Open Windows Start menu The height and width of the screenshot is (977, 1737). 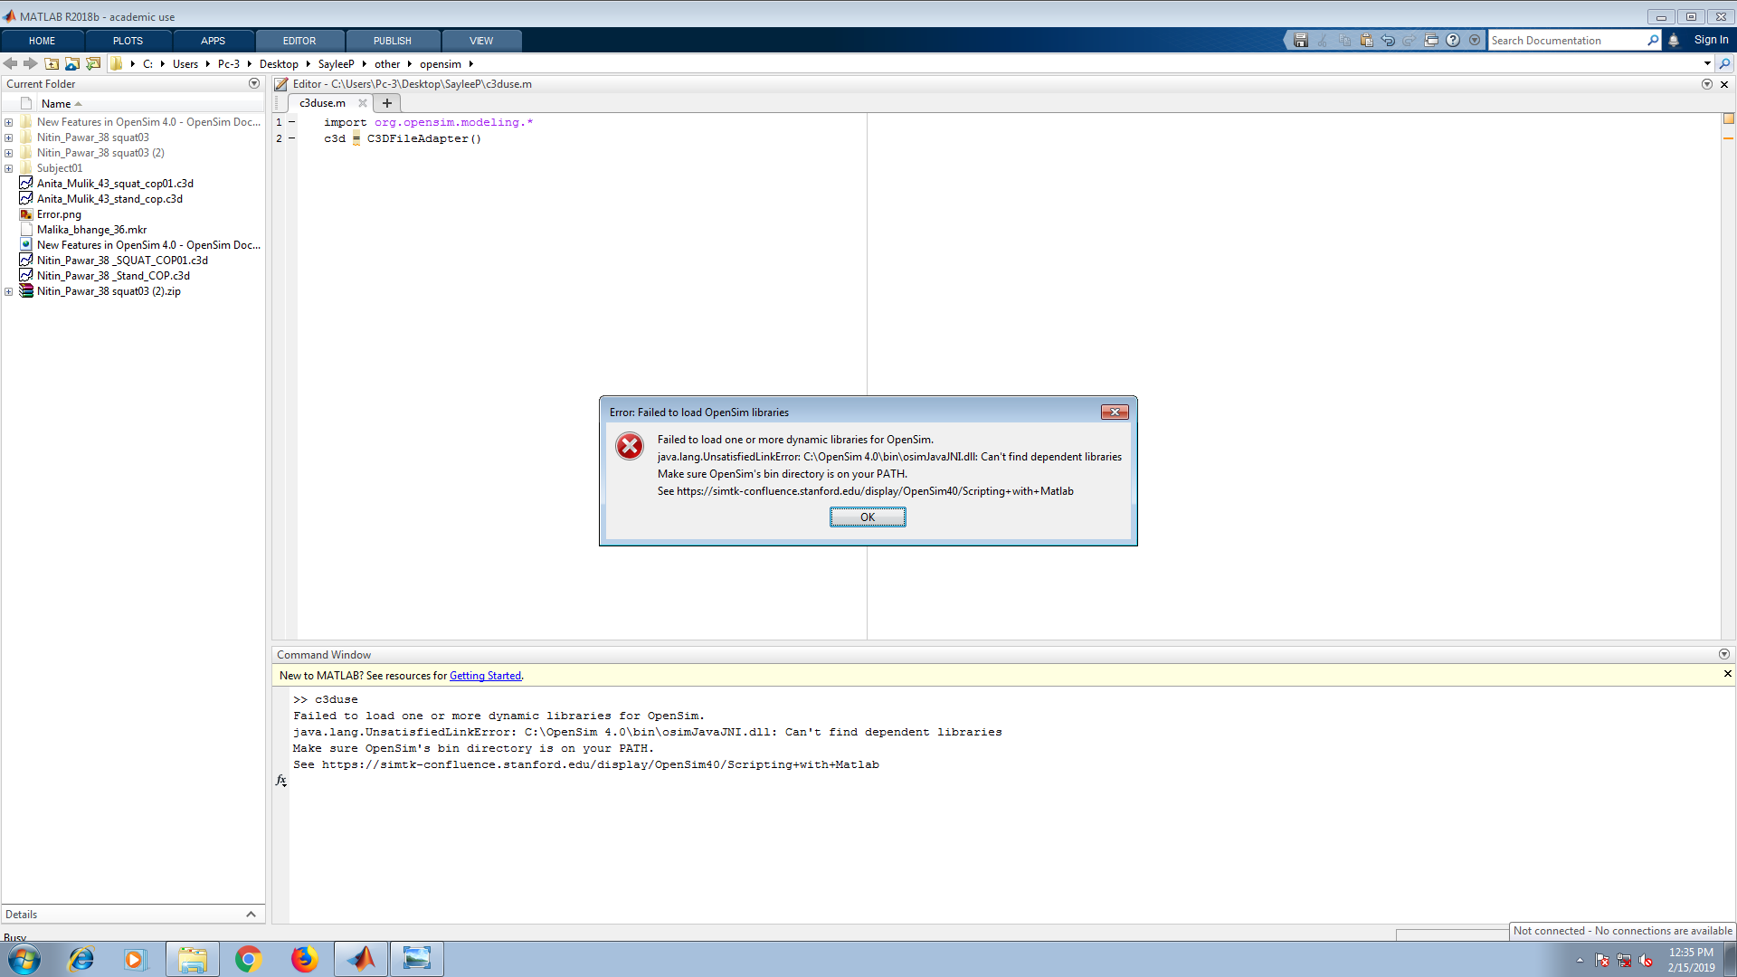point(24,959)
